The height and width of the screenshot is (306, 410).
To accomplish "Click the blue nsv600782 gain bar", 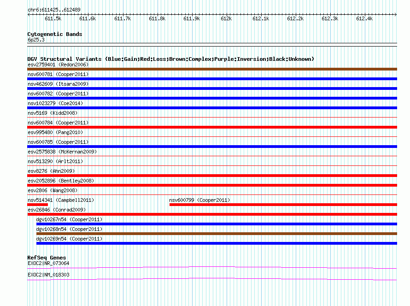I will point(212,98).
